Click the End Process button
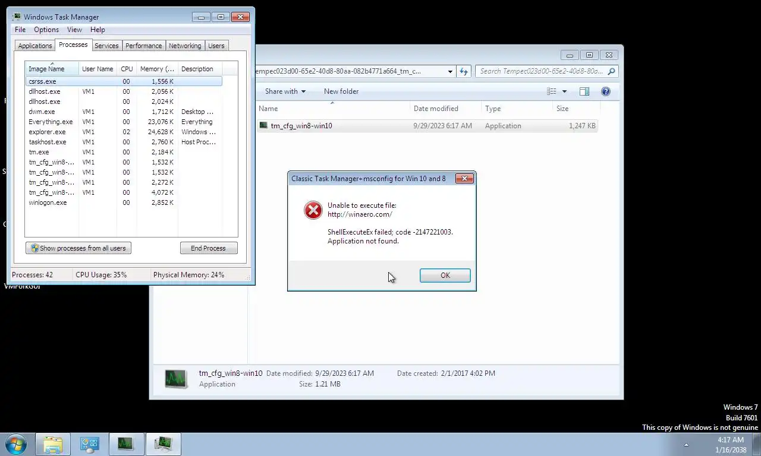The image size is (761, 456). click(x=209, y=248)
